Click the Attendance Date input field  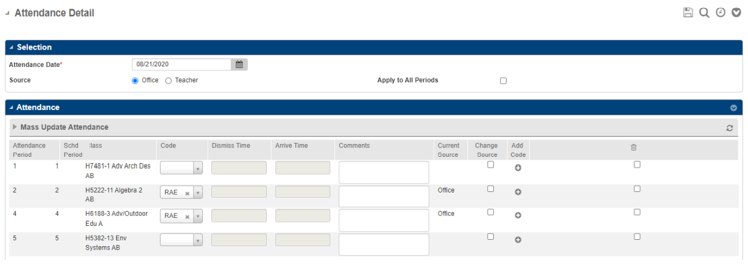(181, 65)
